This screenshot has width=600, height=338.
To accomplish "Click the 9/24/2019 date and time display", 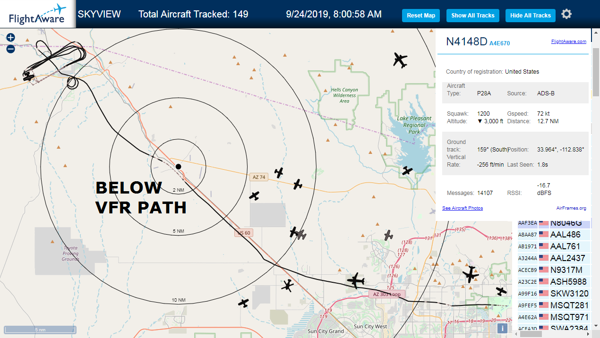I will click(334, 14).
